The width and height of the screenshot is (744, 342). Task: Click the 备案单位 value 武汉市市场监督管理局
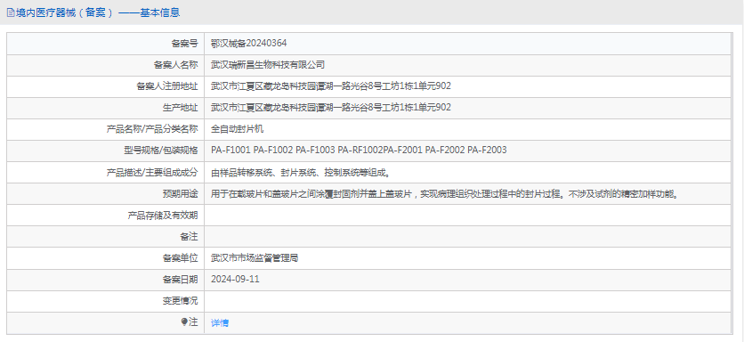[255, 258]
